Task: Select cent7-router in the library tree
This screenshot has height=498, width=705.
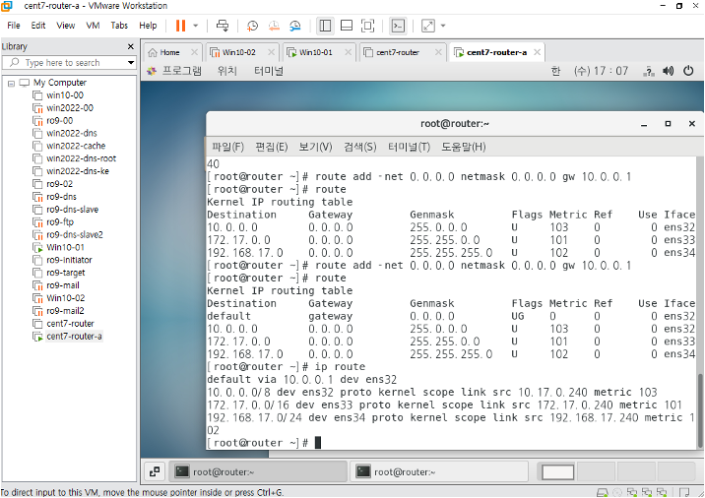Action: pos(70,323)
